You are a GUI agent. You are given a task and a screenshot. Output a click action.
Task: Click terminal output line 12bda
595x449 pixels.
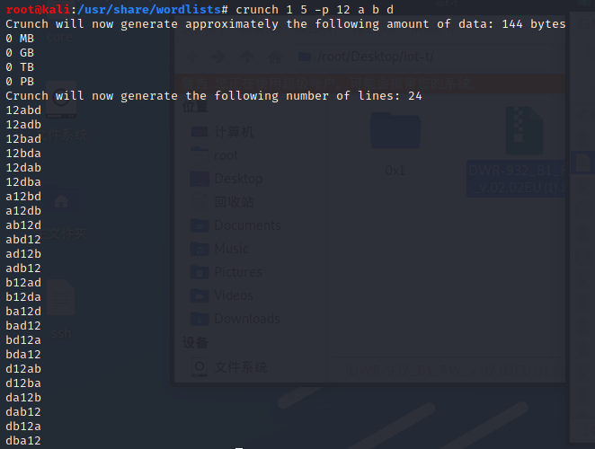(x=23, y=154)
